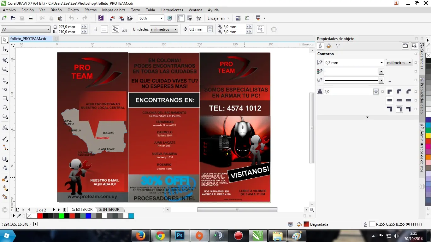Pick the no-color X swatch in right palette

pyautogui.click(x=428, y=56)
